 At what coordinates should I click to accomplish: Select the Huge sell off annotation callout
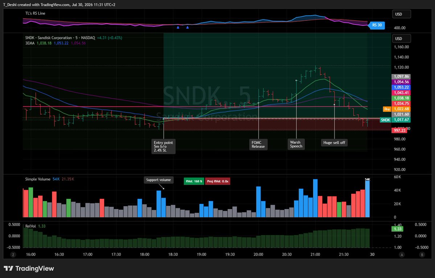pos(334,143)
